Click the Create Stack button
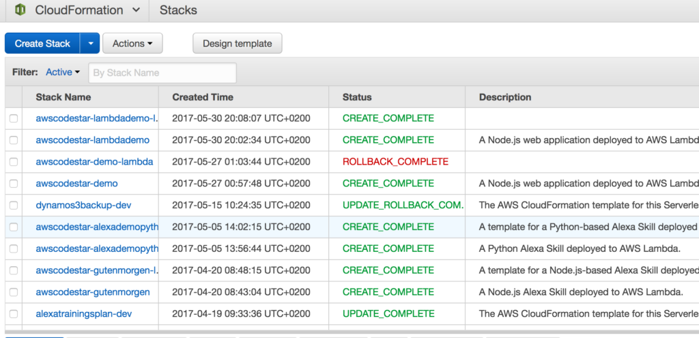 (x=42, y=43)
